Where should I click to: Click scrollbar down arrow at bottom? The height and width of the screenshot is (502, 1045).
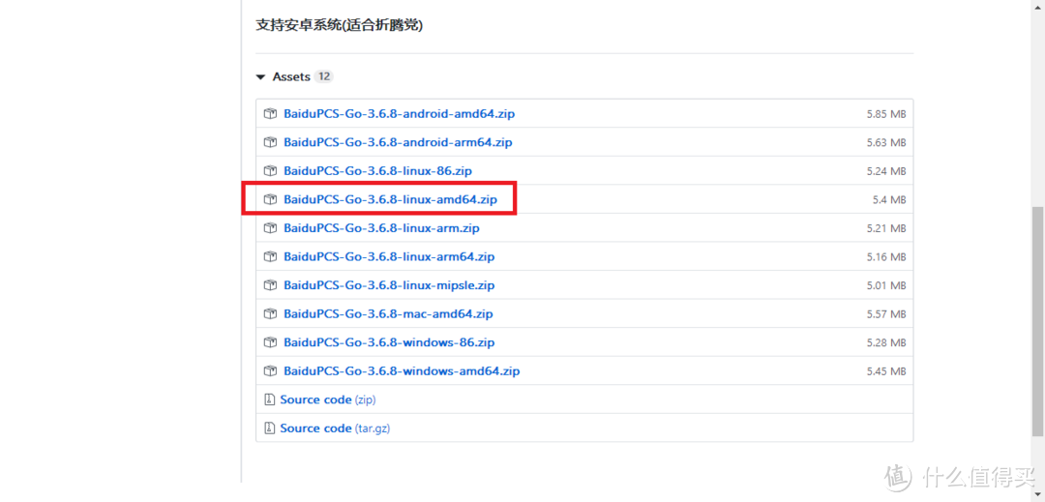point(1037,493)
